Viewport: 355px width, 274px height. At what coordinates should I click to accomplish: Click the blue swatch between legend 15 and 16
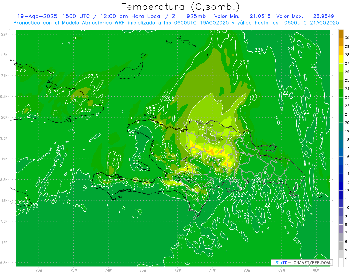(341, 161)
